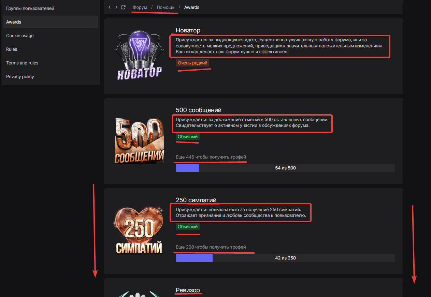Open Privacy policy sidebar item

(50, 76)
